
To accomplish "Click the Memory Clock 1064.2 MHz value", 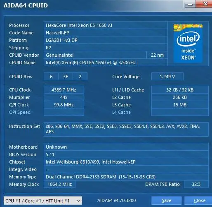I will (59, 184).
